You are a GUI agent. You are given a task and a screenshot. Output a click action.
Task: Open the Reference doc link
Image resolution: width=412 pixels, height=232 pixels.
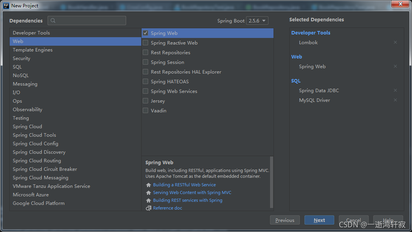(168, 208)
